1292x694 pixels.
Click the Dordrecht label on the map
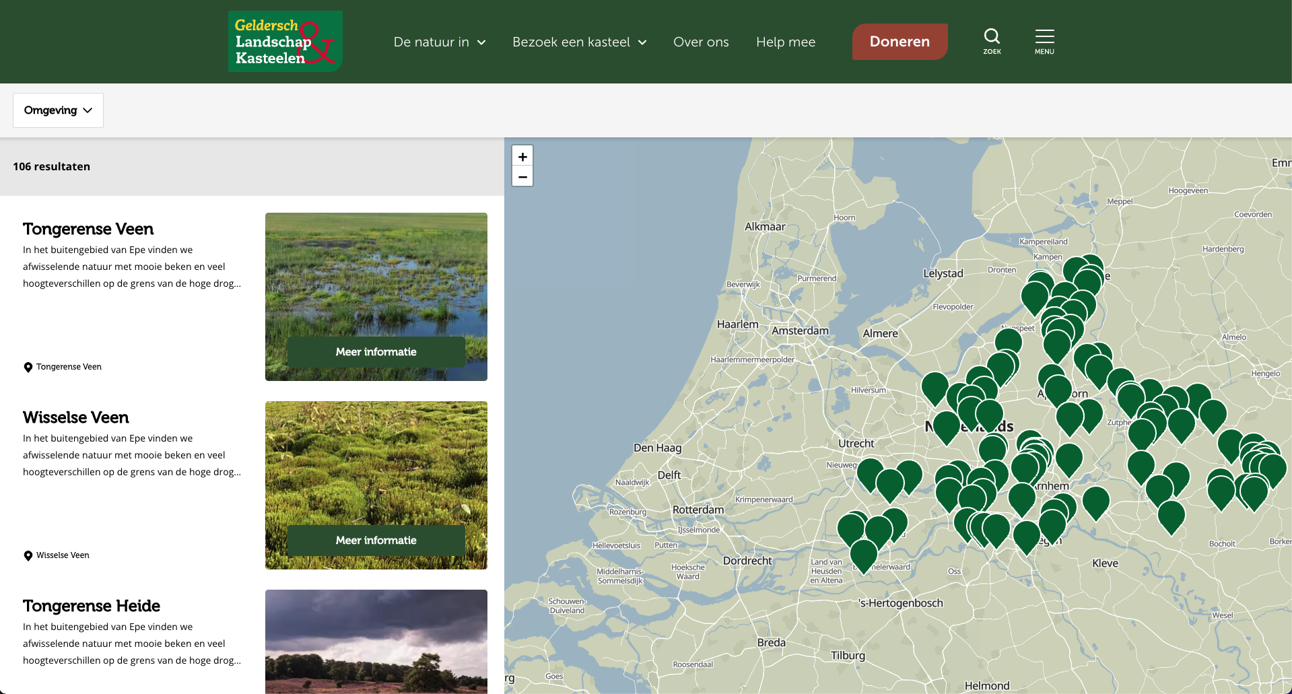point(747,561)
